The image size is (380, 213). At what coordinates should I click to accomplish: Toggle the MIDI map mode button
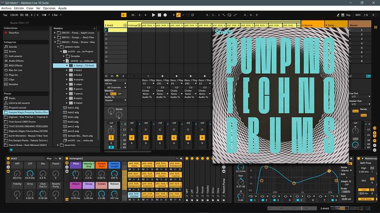[358, 15]
